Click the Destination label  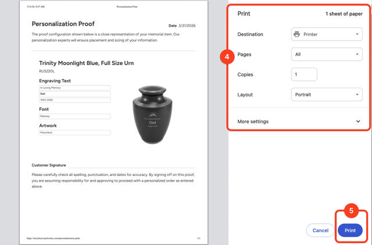tap(250, 34)
